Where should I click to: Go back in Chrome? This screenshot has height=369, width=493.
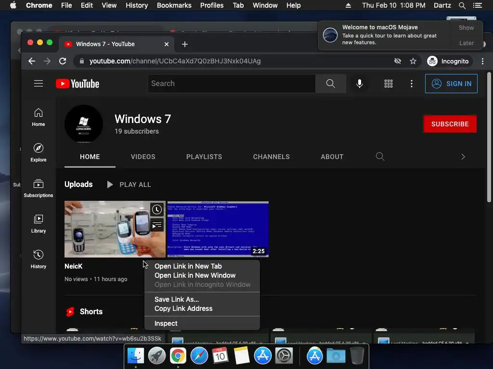click(x=32, y=61)
